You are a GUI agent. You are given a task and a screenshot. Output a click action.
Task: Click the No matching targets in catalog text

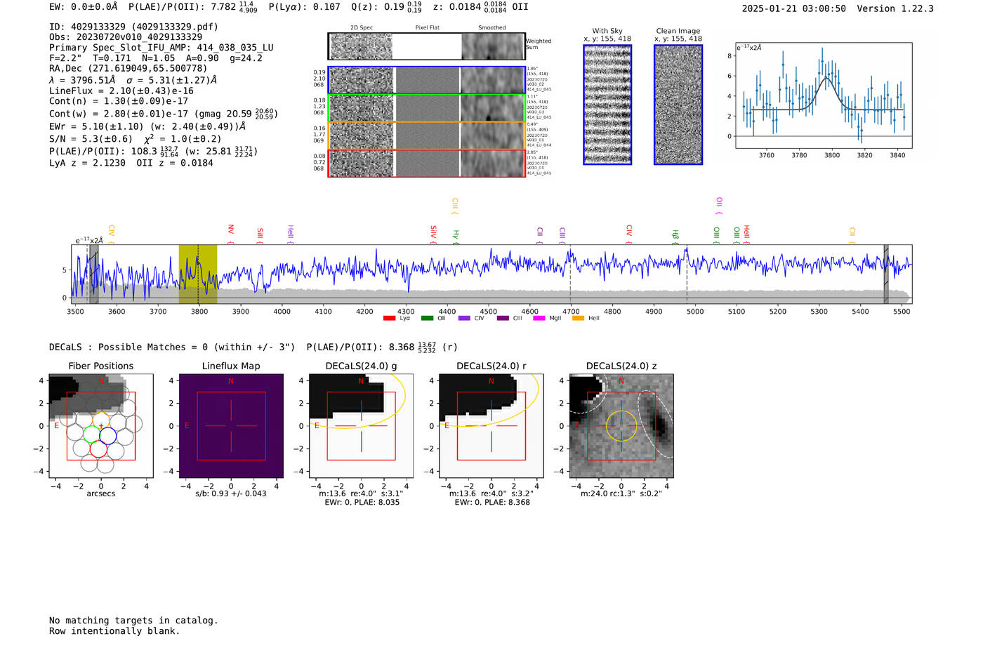tap(133, 621)
